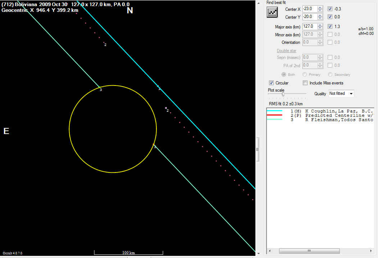Enable Include Miss events

305,83
